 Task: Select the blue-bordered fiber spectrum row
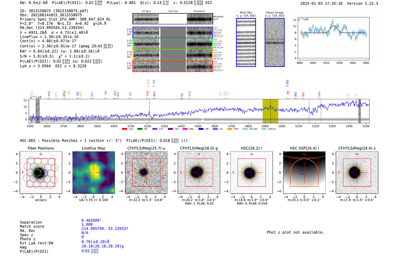pos(173,32)
